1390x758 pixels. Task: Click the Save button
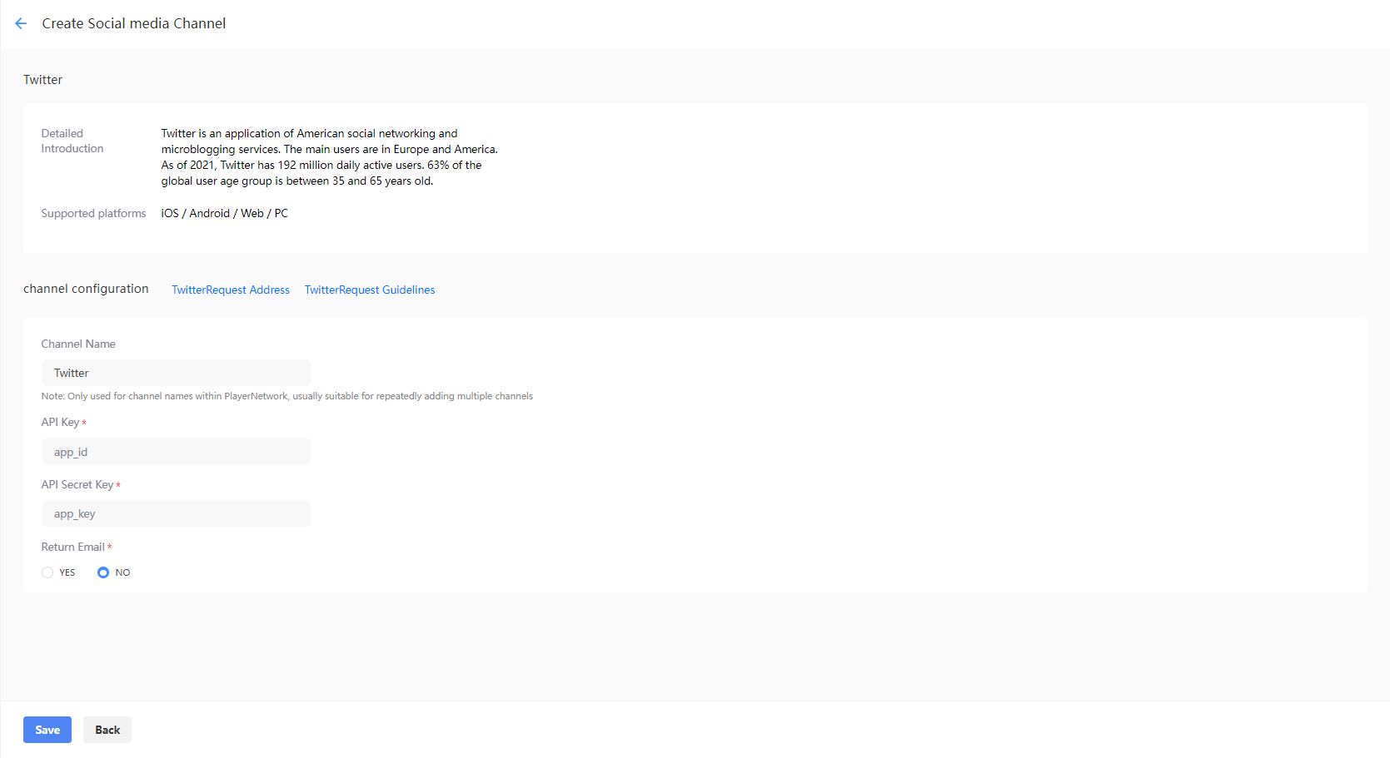point(47,730)
